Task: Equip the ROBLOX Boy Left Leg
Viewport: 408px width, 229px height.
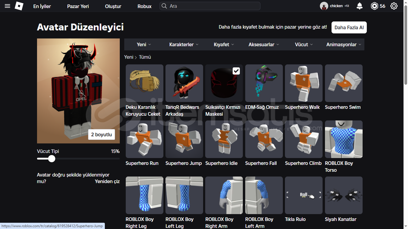Action: pyautogui.click(x=184, y=195)
